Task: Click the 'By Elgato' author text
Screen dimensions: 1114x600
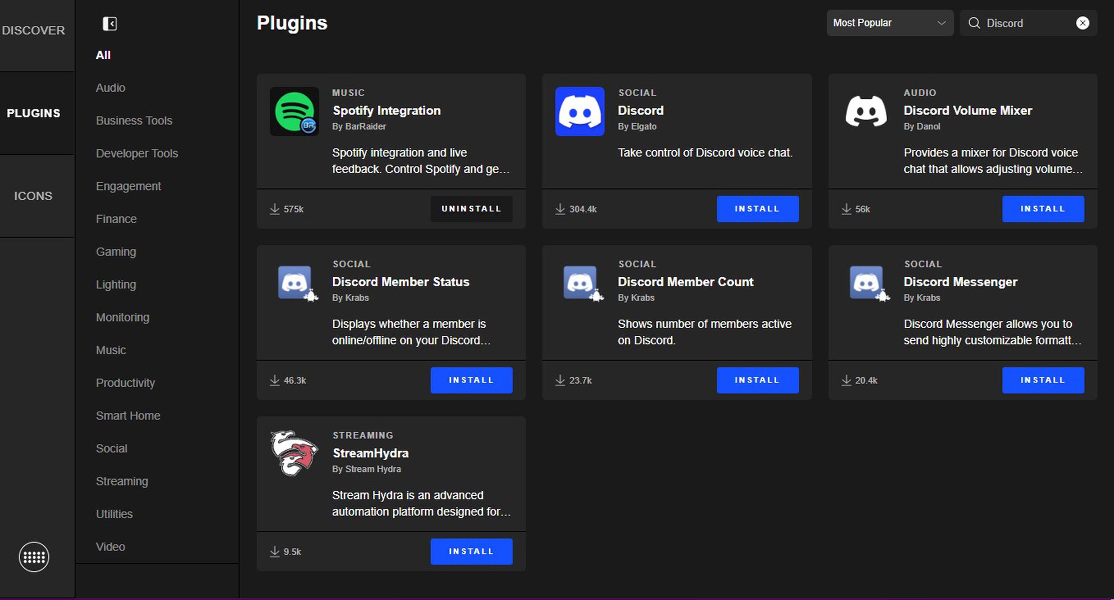Action: [637, 126]
